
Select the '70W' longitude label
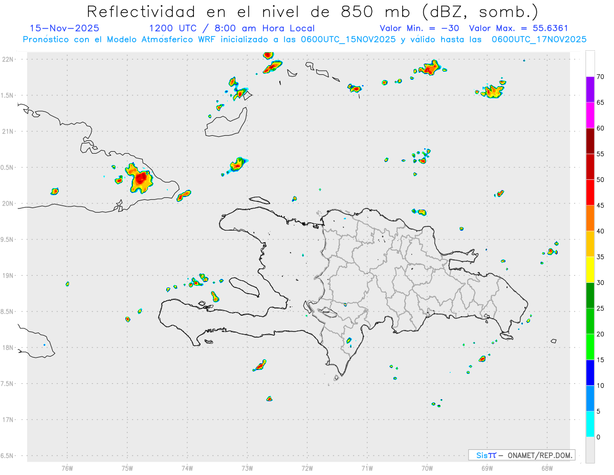coord(427,468)
